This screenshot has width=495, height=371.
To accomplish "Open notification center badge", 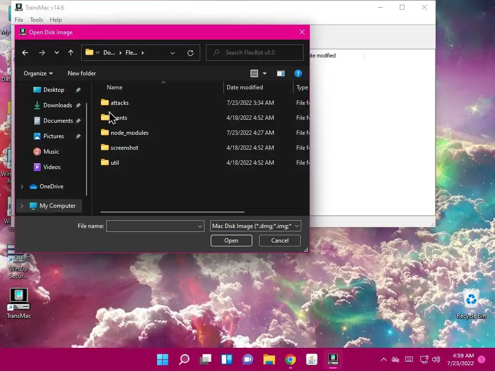I will click(x=481, y=359).
